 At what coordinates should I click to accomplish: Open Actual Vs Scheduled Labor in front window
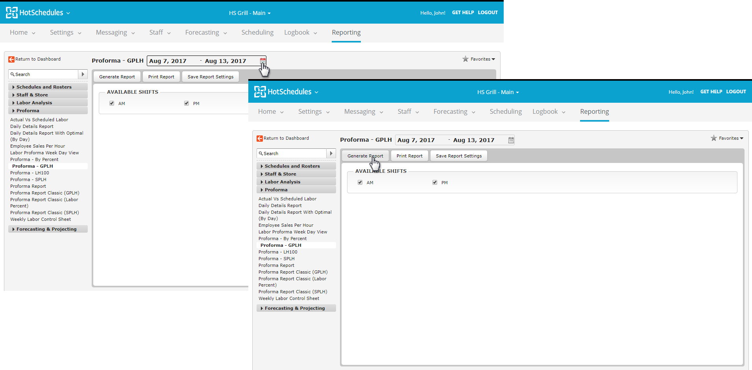tap(287, 199)
